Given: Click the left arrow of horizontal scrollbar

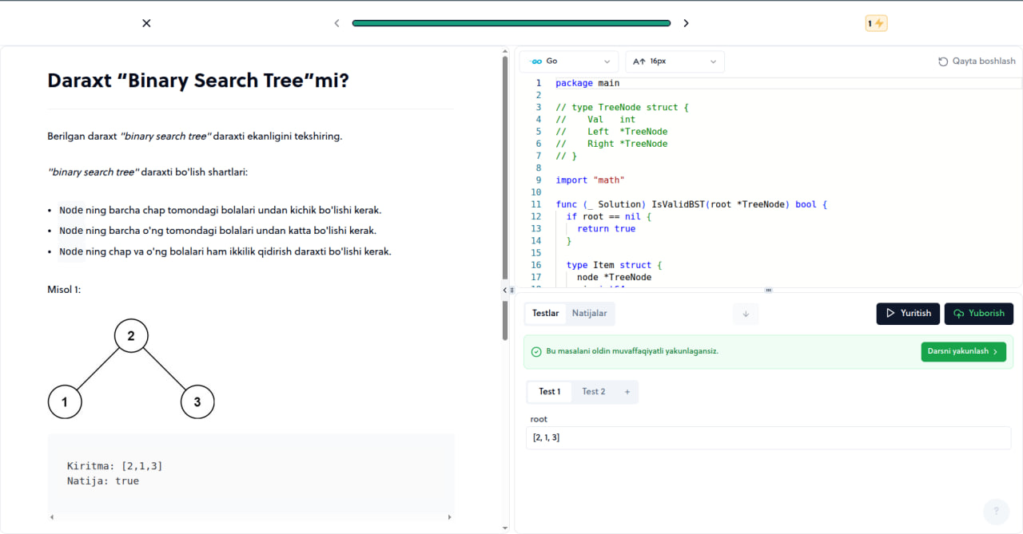Looking at the screenshot, I should (51, 517).
